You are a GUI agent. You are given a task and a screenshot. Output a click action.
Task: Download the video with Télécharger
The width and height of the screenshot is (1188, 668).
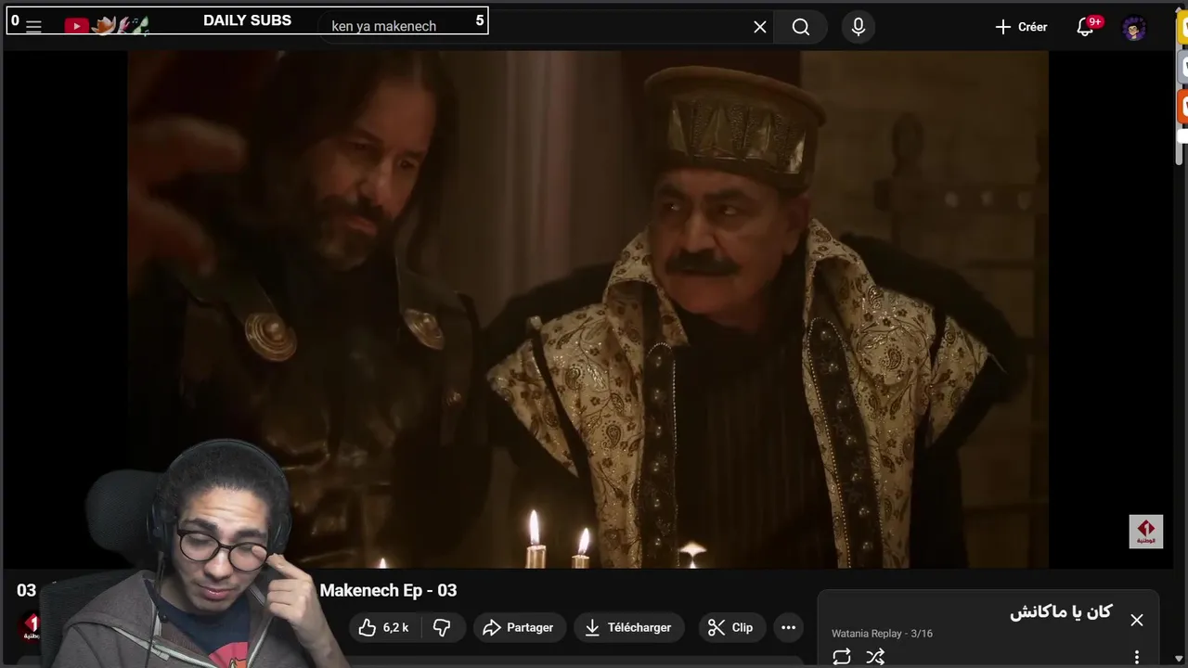click(x=628, y=628)
